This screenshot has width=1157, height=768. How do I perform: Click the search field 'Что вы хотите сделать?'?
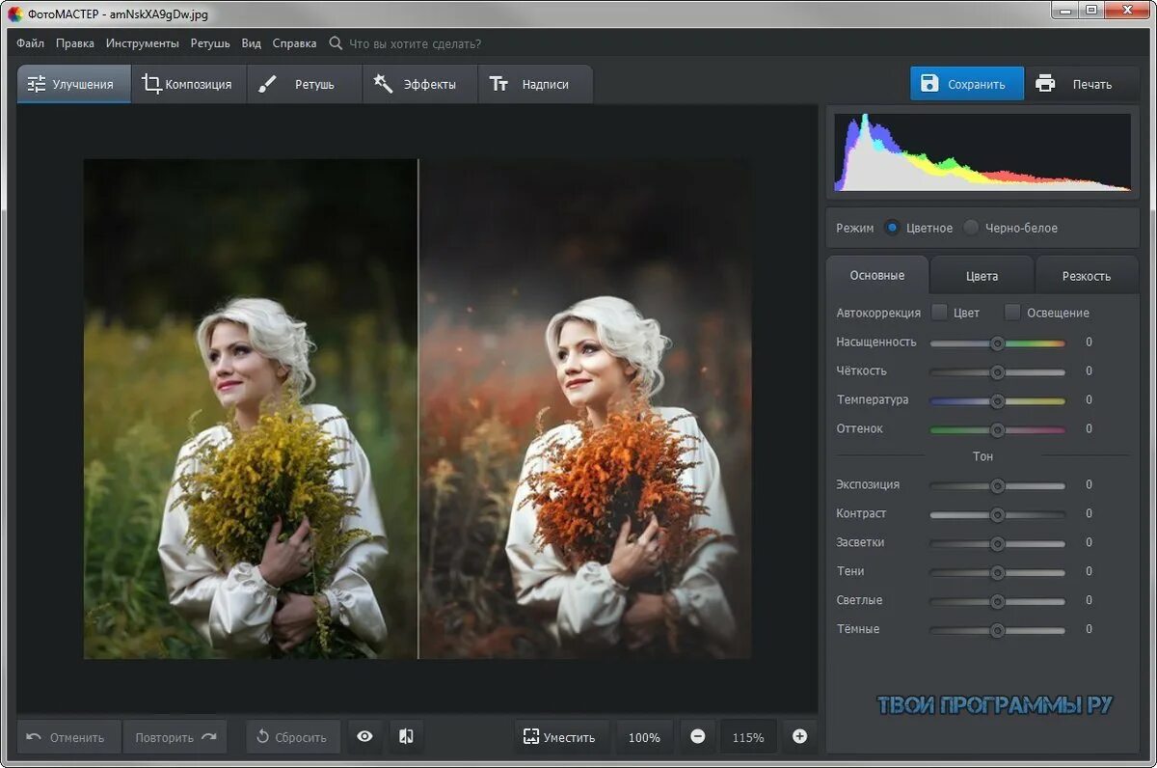tap(415, 43)
